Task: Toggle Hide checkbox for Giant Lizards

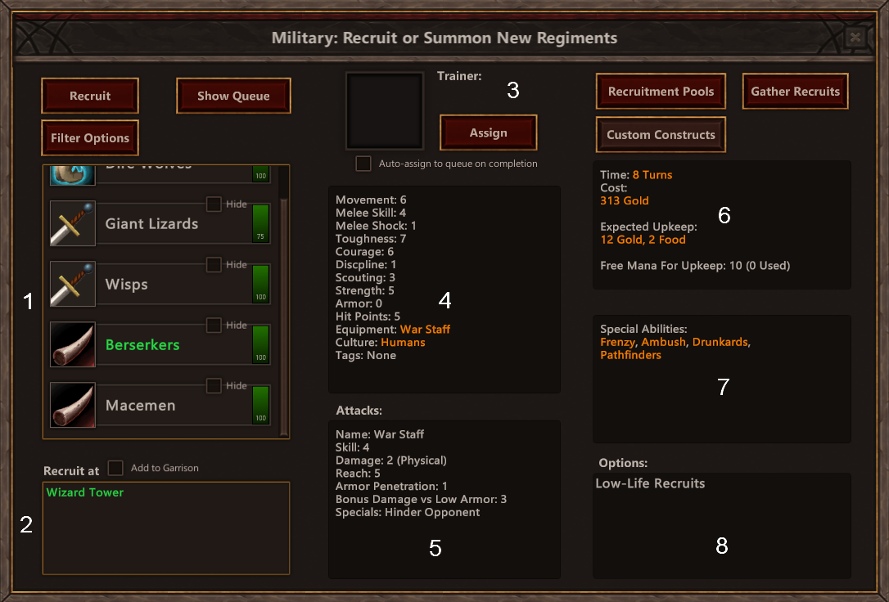Action: click(214, 204)
